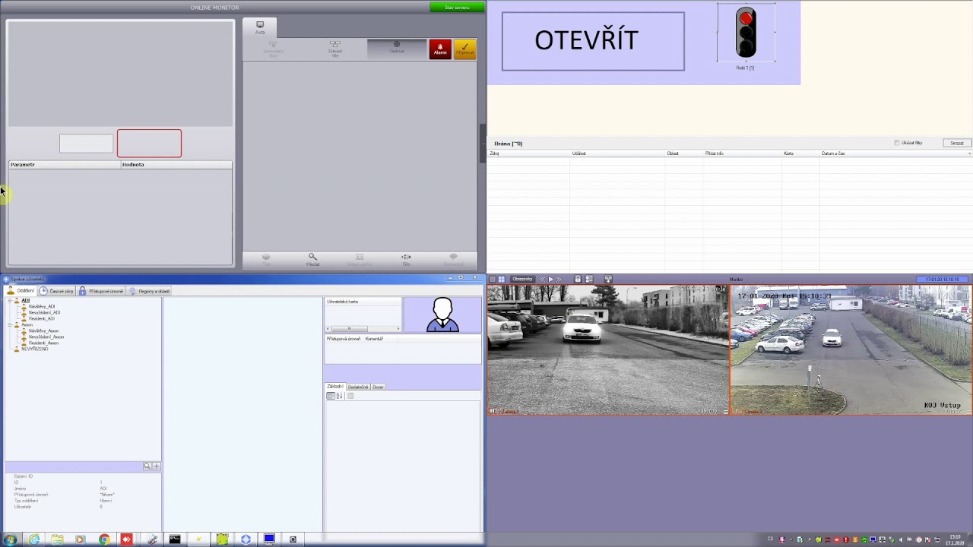Image resolution: width=973 pixels, height=547 pixels.
Task: Click the plus icon below the tree
Action: pyautogui.click(x=156, y=466)
